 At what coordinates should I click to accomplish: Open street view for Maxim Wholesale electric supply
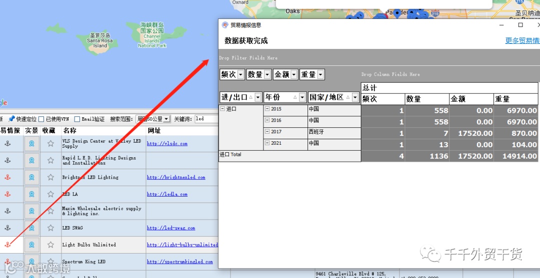pos(31,211)
